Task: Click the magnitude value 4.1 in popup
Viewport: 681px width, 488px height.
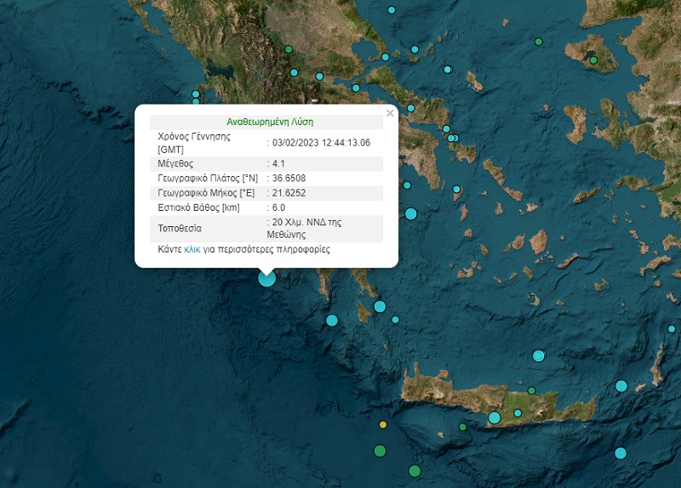Action: (278, 163)
